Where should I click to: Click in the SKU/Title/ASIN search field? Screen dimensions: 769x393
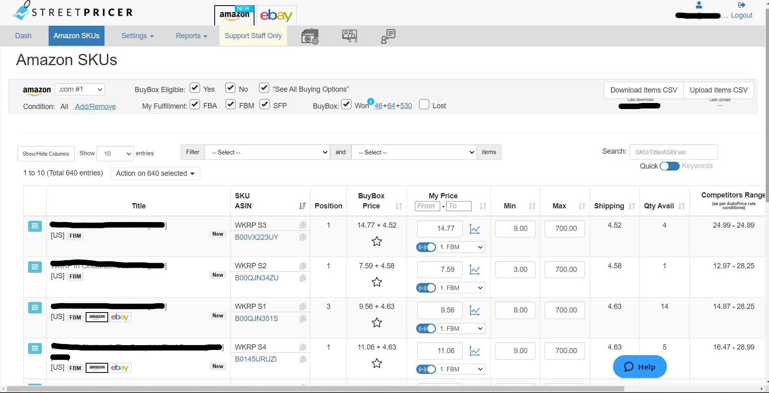tap(673, 152)
